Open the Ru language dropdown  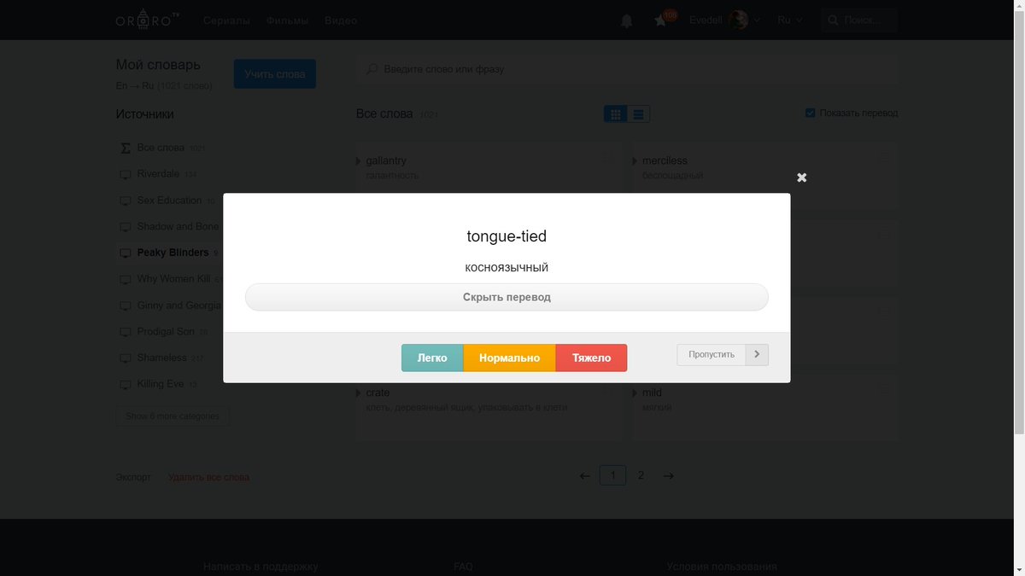click(x=789, y=20)
